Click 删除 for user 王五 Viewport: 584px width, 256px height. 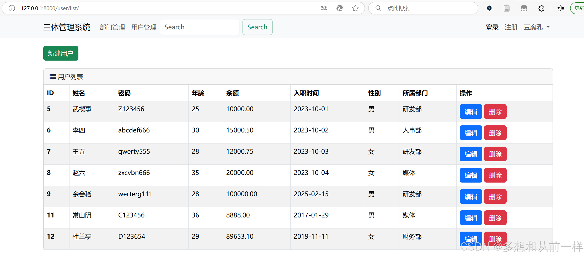(x=495, y=154)
